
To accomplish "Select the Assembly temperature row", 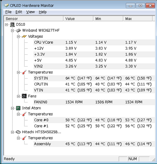I will pyautogui.click(x=94, y=144).
